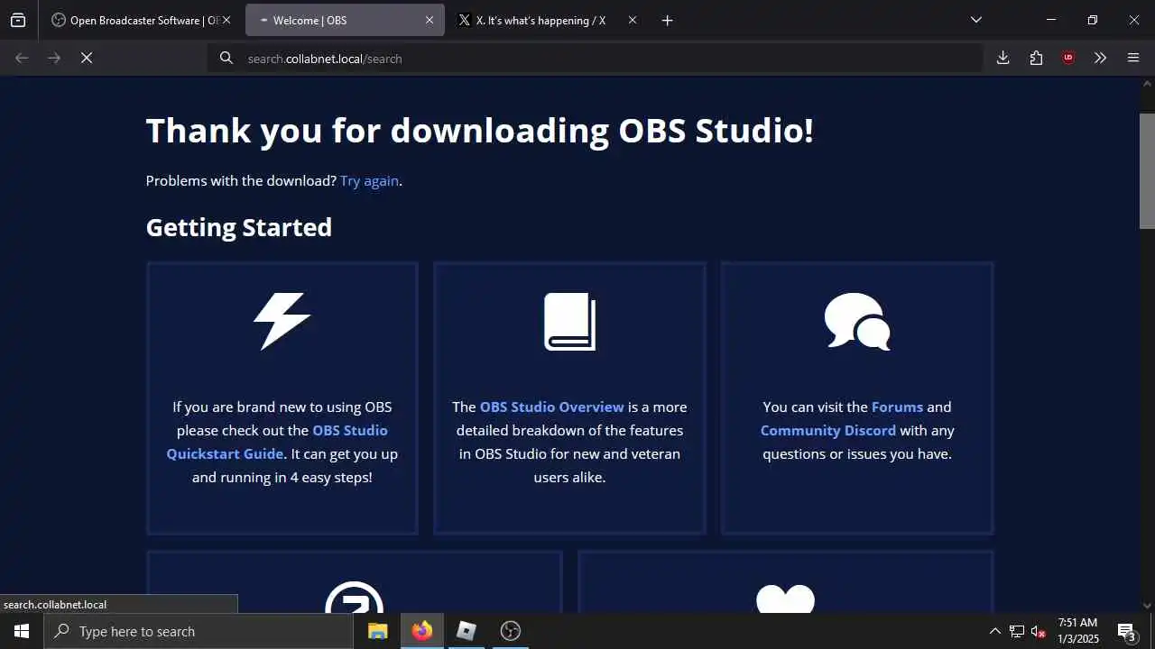Show hidden system tray icons
This screenshot has width=1155, height=649.
point(994,631)
